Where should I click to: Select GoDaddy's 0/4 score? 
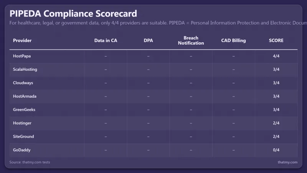(x=276, y=150)
